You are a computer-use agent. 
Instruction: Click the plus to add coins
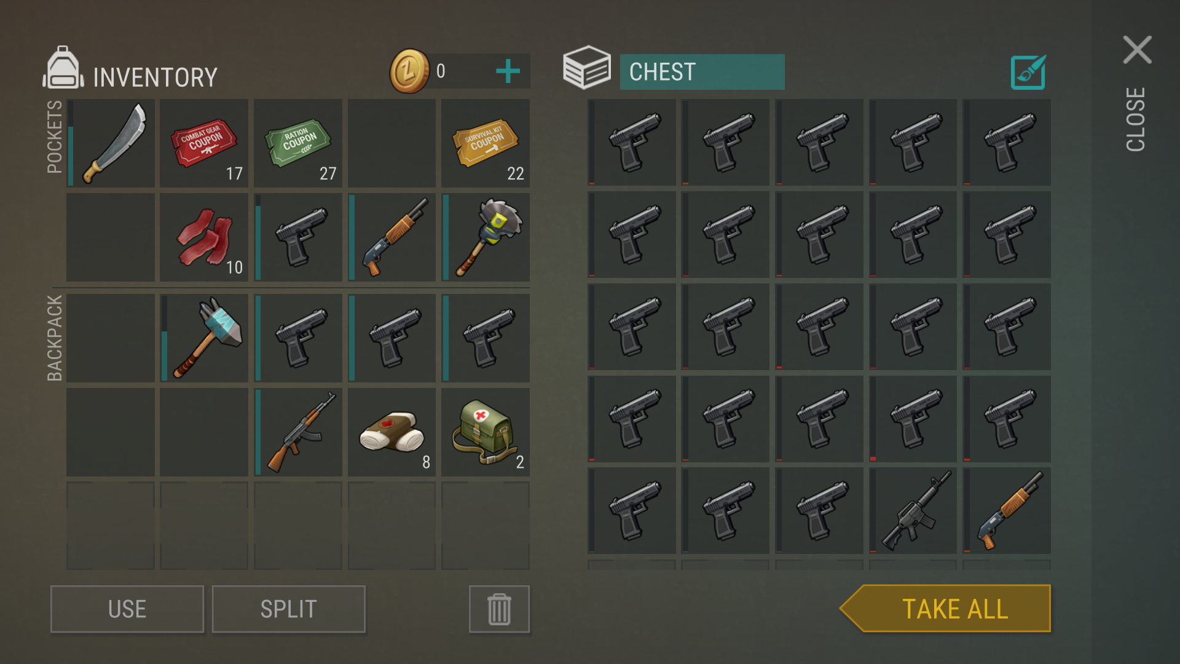click(x=508, y=71)
